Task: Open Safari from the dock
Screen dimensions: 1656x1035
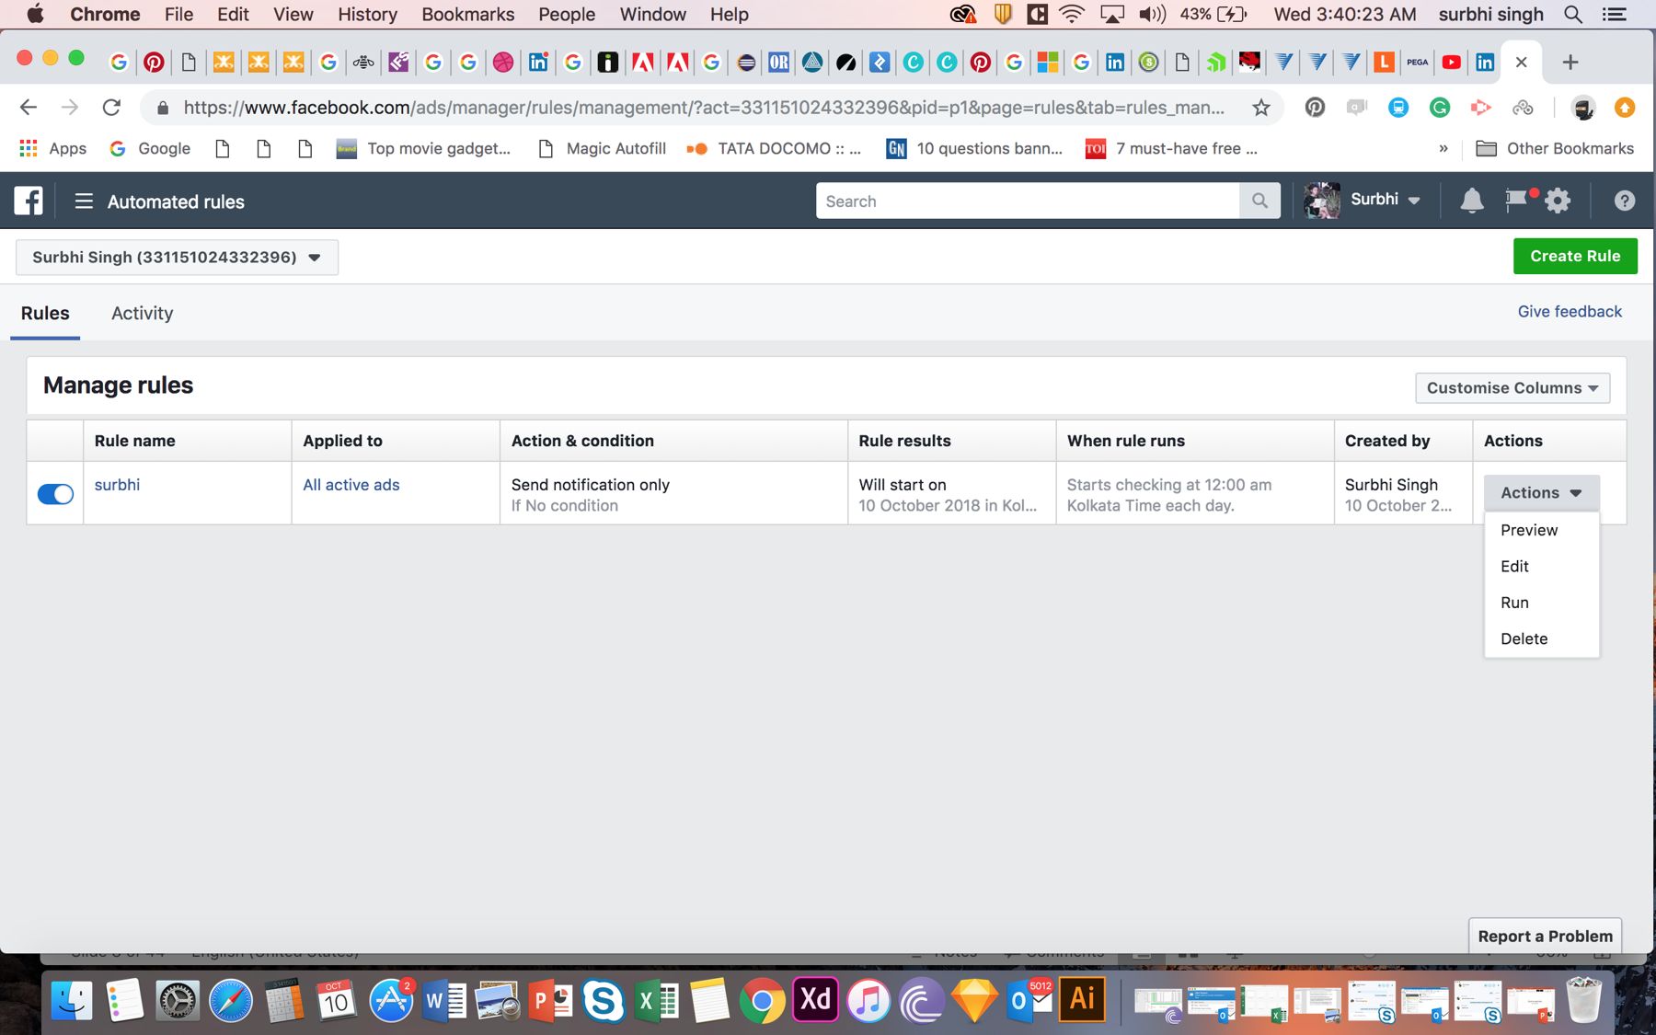Action: (230, 1000)
